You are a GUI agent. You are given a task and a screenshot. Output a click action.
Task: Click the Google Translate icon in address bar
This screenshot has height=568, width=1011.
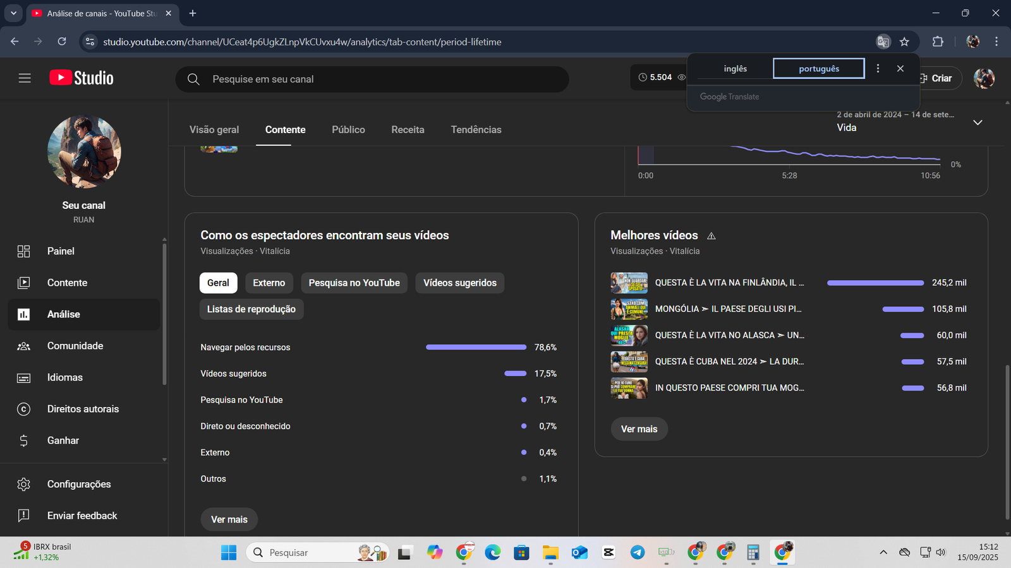[x=883, y=42]
